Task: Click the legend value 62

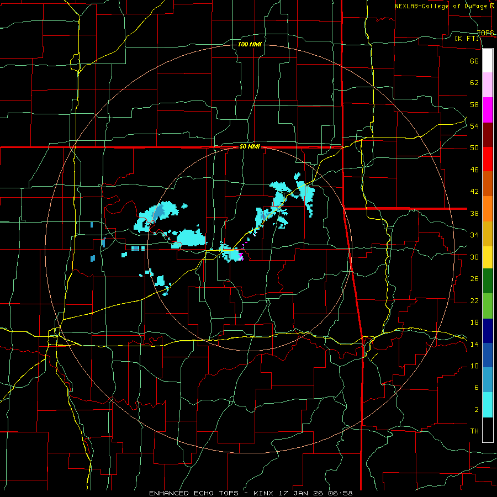Action: 474,83
